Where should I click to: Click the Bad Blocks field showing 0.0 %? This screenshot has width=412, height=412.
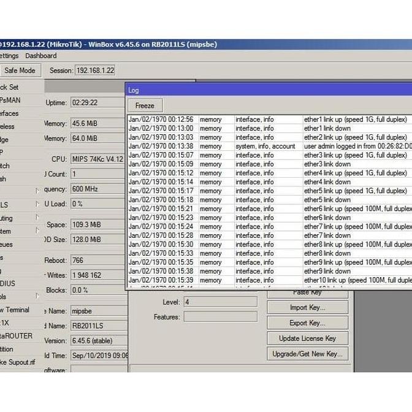[97, 291]
